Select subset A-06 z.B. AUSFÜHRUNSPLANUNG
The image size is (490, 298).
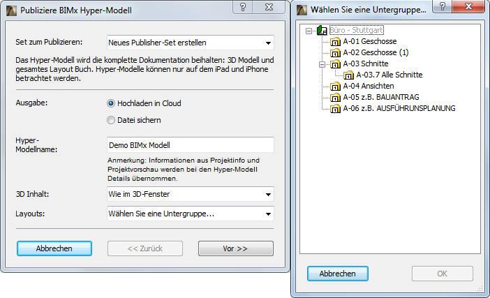(399, 108)
